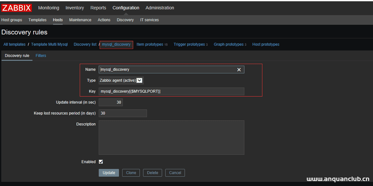373x186 pixels.
Task: Open the Reports menu
Action: pos(98,8)
